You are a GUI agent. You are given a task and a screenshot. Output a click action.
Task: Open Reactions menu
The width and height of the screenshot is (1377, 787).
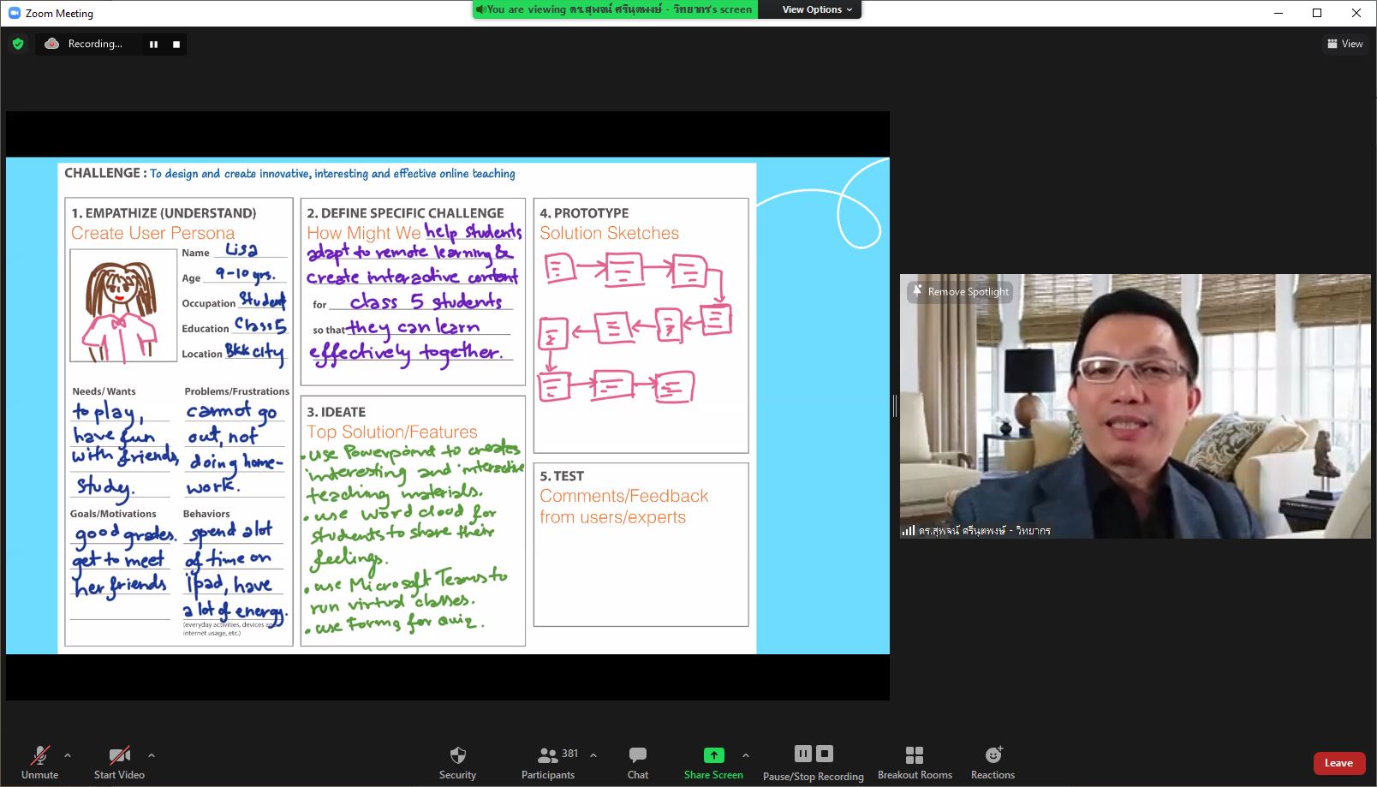pyautogui.click(x=993, y=761)
